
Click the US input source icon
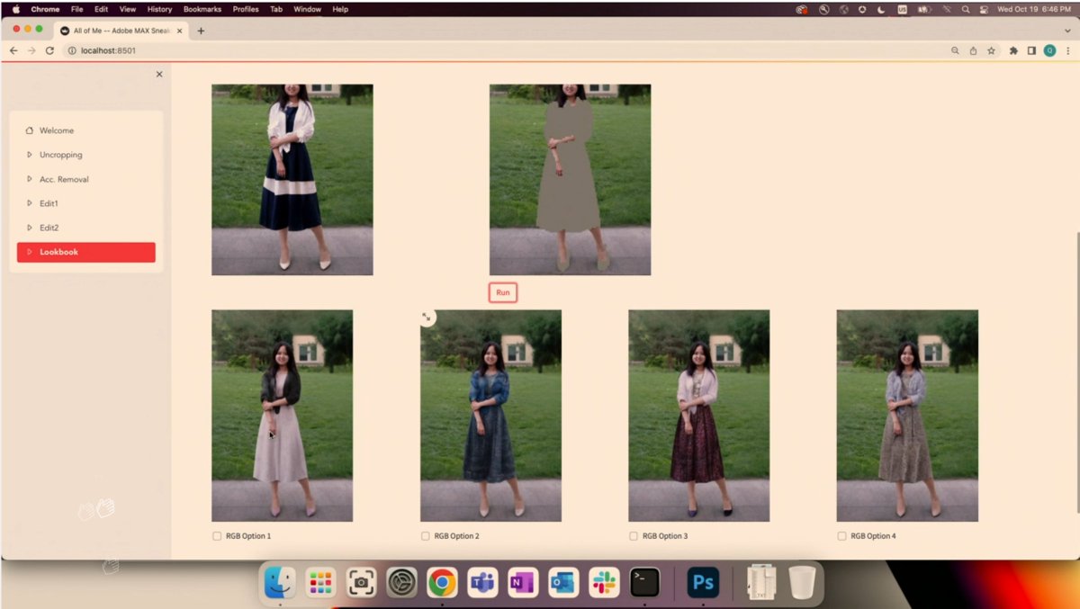902,9
